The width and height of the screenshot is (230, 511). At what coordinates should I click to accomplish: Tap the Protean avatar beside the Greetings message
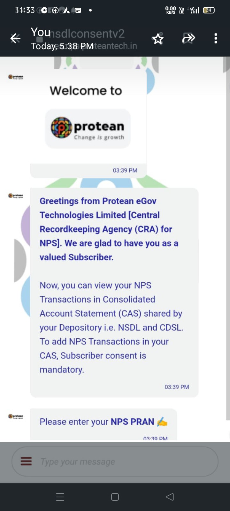pos(16,195)
